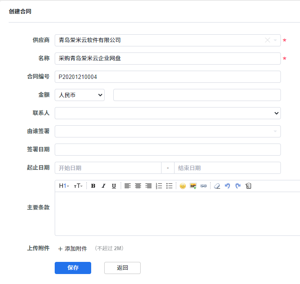
Task: Click the 上传附件 label
Action: point(38,248)
